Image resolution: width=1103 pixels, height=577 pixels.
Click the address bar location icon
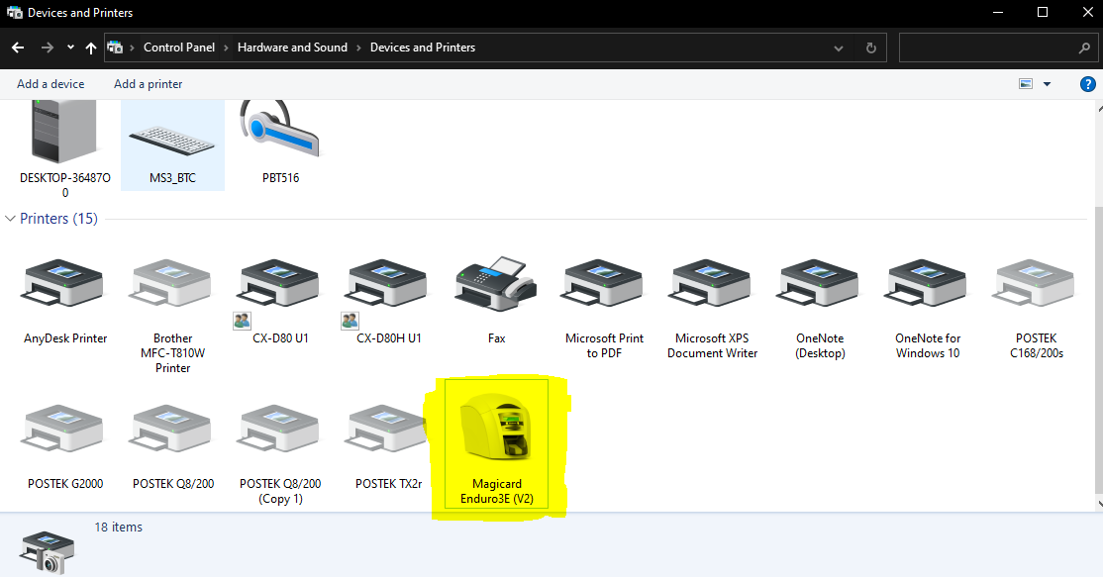115,48
